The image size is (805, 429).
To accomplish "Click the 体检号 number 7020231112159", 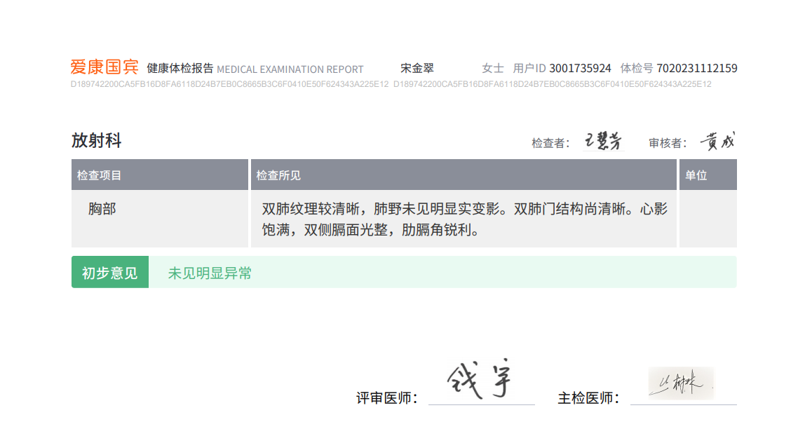I will (697, 68).
